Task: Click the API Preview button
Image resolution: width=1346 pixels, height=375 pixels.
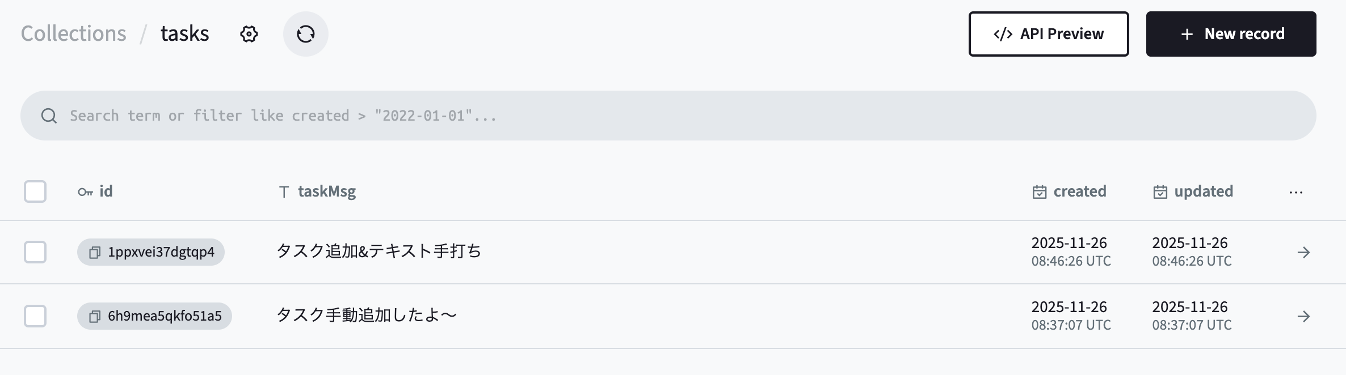Action: coord(1048,34)
